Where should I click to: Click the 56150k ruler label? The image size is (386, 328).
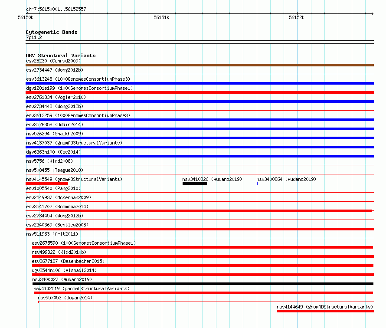point(26,17)
